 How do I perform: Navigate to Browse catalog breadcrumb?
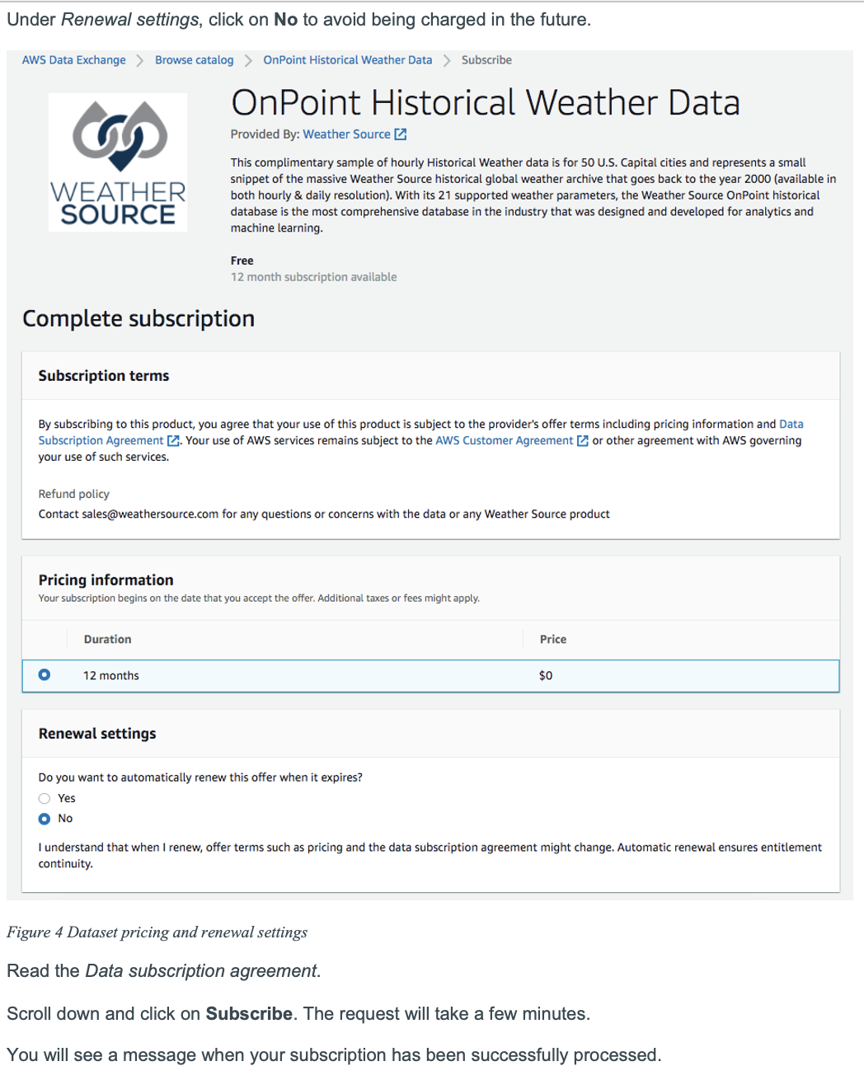point(194,59)
